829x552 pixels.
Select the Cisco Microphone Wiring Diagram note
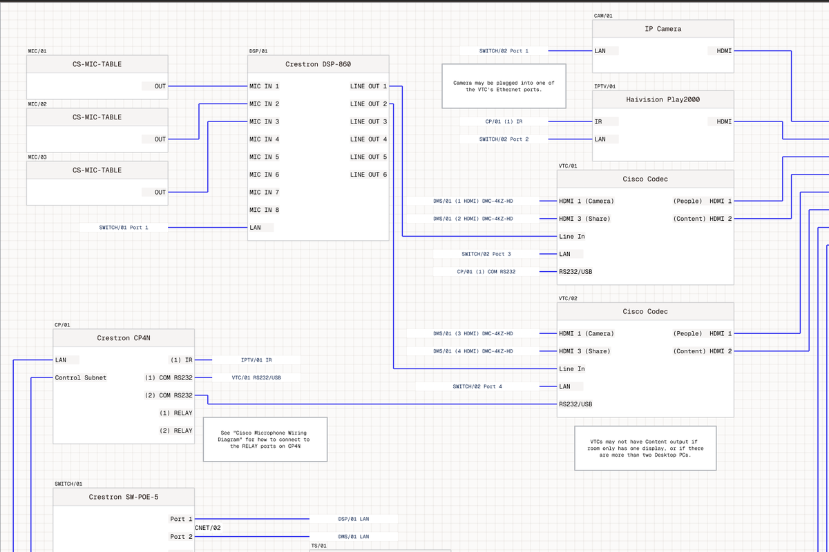pyautogui.click(x=265, y=440)
